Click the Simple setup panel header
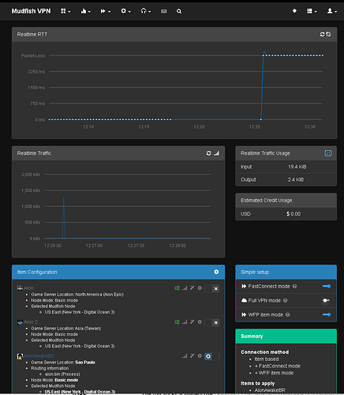This screenshot has height=395, width=344. point(286,272)
